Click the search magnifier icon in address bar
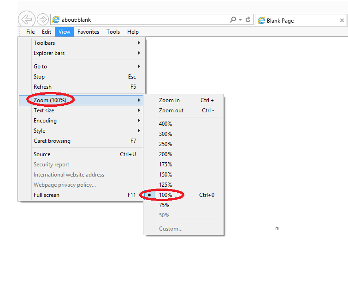 click(x=233, y=19)
